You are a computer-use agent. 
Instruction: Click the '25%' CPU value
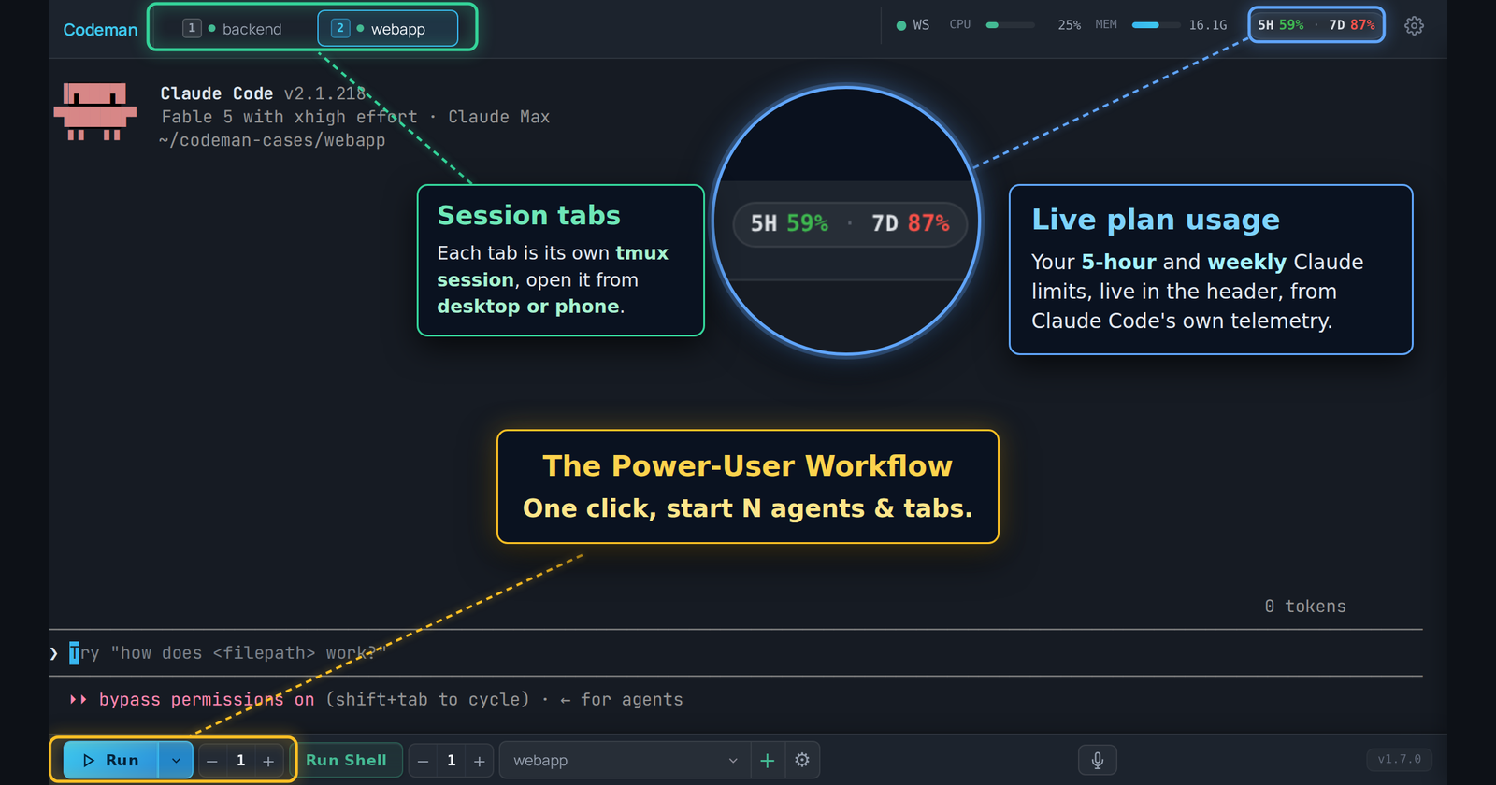[1070, 25]
